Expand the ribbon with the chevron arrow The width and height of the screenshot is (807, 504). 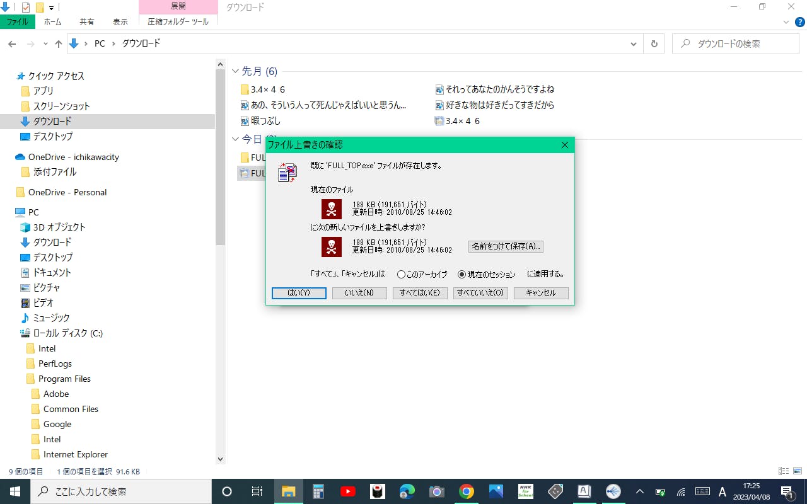pyautogui.click(x=786, y=22)
